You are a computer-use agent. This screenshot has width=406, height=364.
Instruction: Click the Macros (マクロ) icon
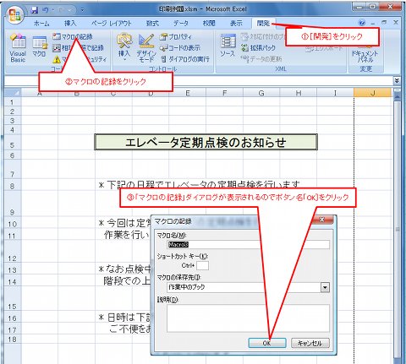pyautogui.click(x=39, y=47)
